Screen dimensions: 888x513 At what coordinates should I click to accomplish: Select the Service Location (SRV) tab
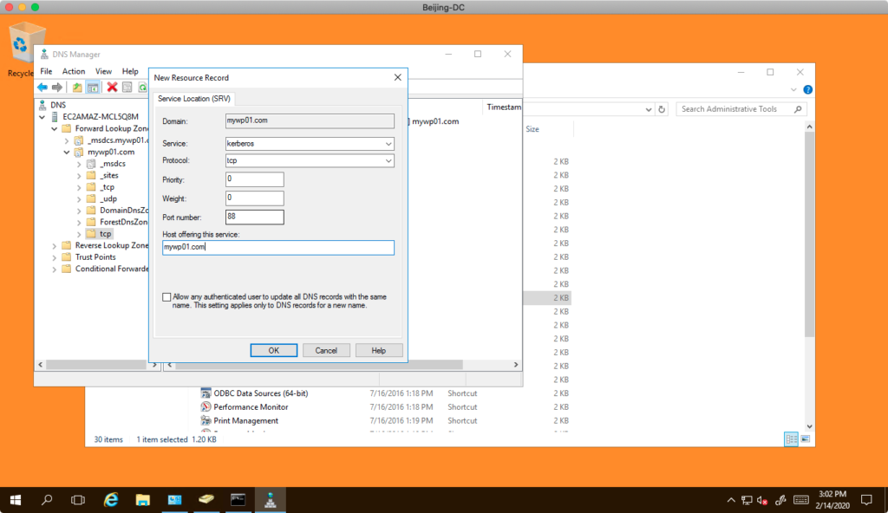tap(194, 99)
